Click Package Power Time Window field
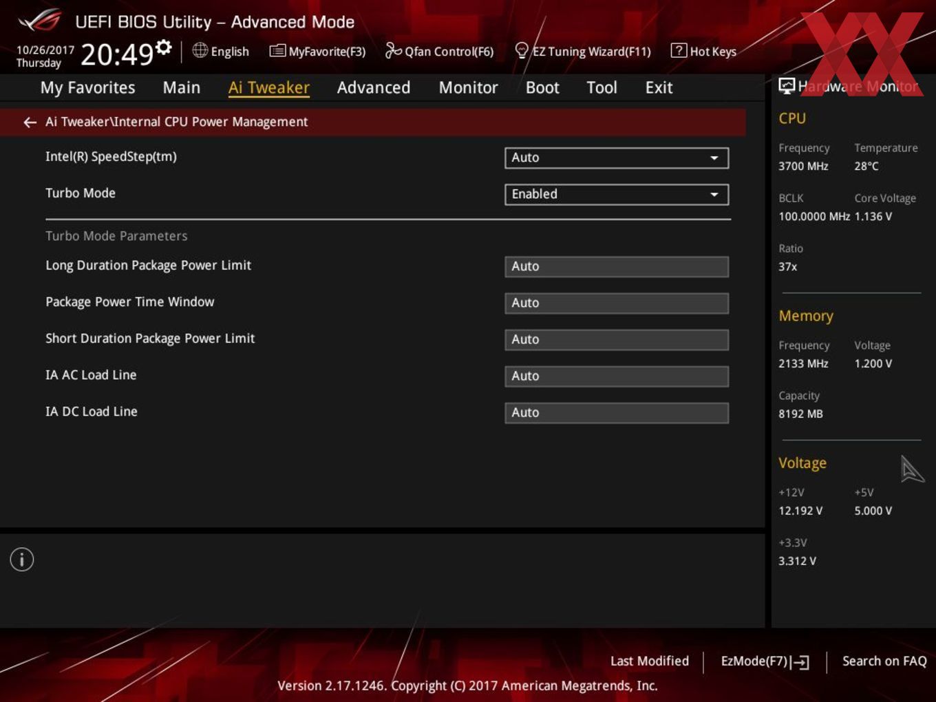936x702 pixels. click(617, 303)
